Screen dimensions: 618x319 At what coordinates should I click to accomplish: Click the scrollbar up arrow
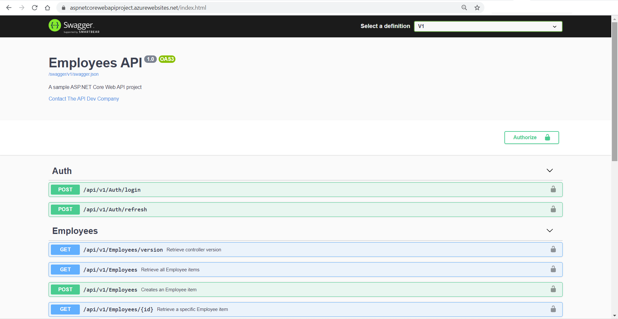pyautogui.click(x=614, y=19)
